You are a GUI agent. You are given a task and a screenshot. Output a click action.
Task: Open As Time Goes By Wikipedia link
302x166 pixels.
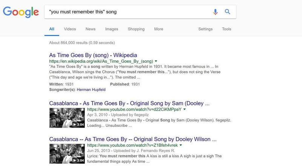[93, 55]
